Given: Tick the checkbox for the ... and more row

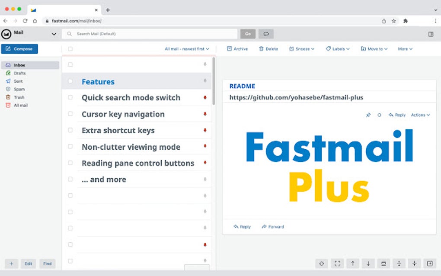Looking at the screenshot, I should [x=70, y=179].
